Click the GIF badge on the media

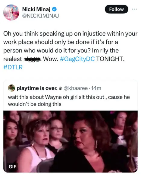(12, 167)
